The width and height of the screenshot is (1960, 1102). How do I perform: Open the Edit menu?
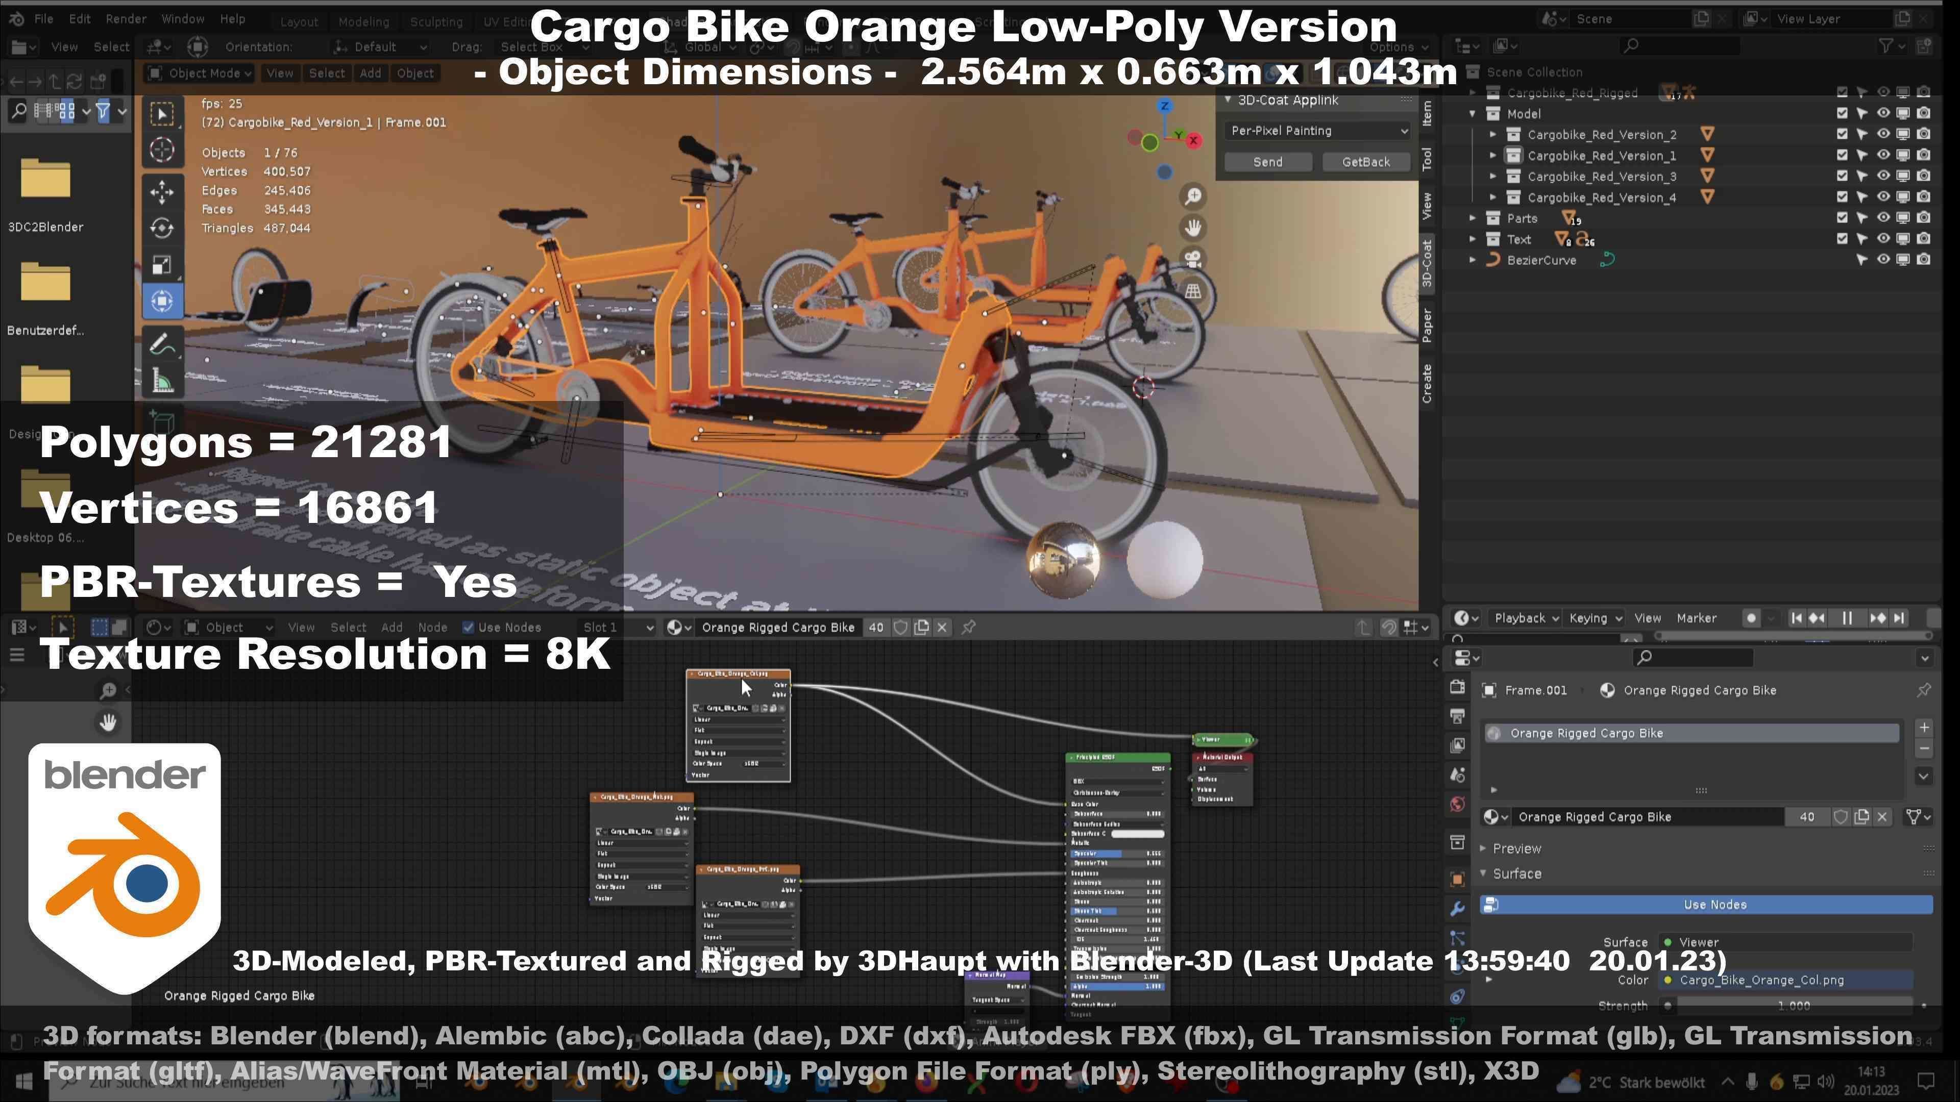(x=79, y=18)
